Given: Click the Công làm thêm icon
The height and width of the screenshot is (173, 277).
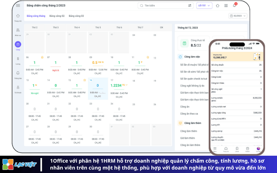Looking at the screenshot, I should coord(180,123).
